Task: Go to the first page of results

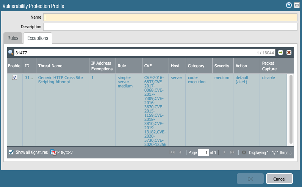Action: click(173, 152)
